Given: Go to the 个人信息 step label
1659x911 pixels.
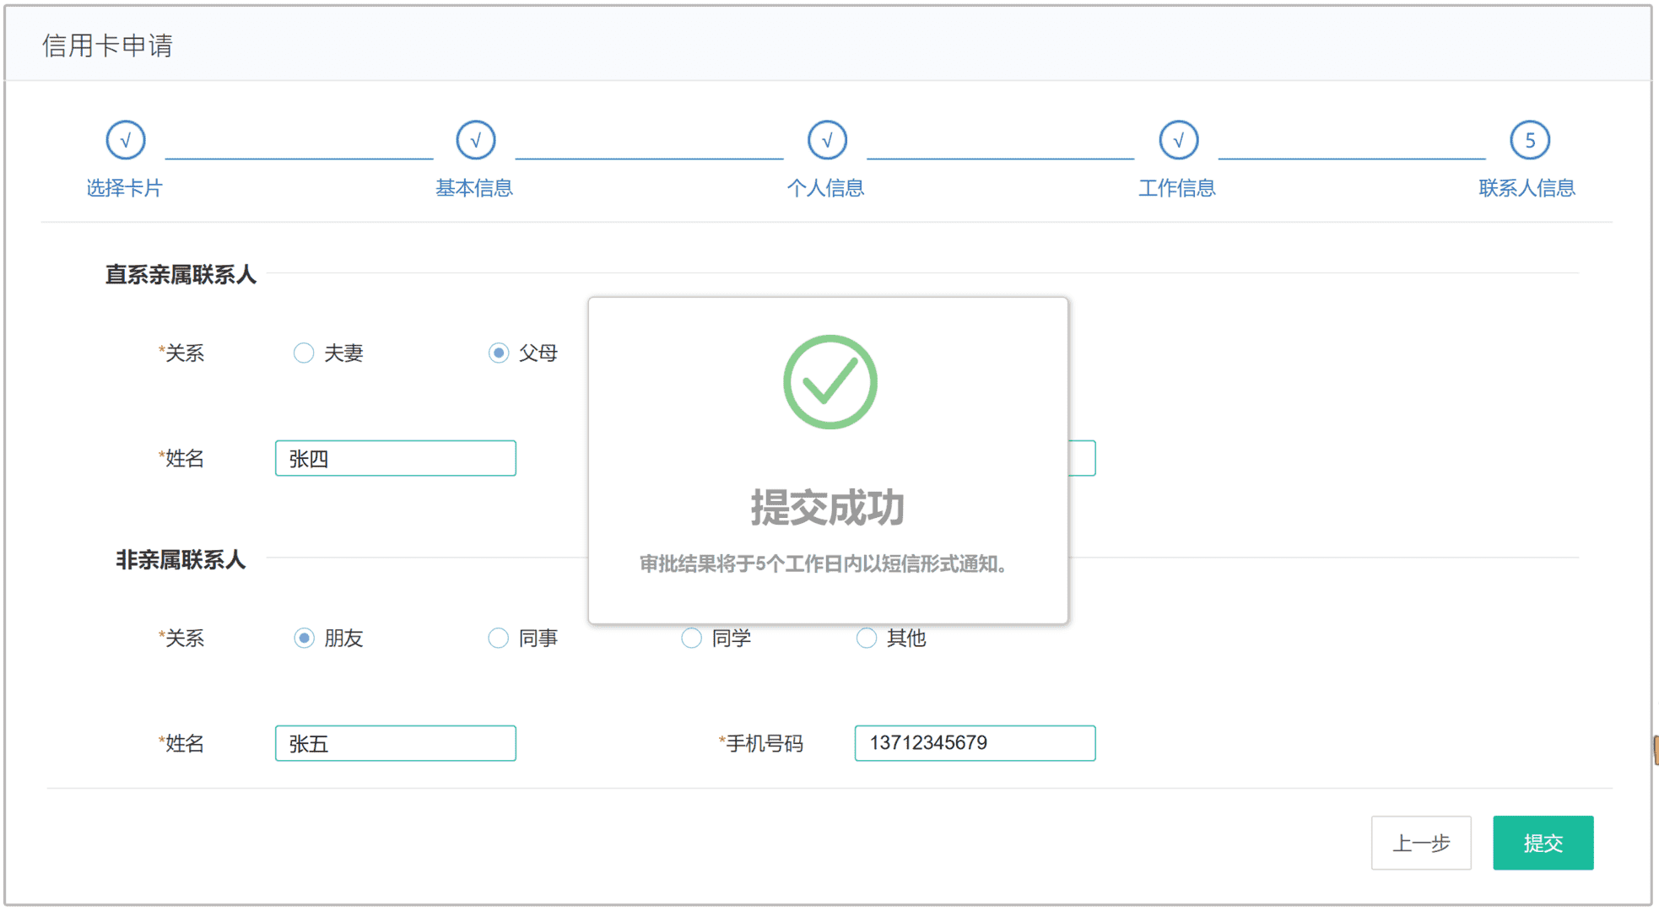Looking at the screenshot, I should (x=826, y=188).
